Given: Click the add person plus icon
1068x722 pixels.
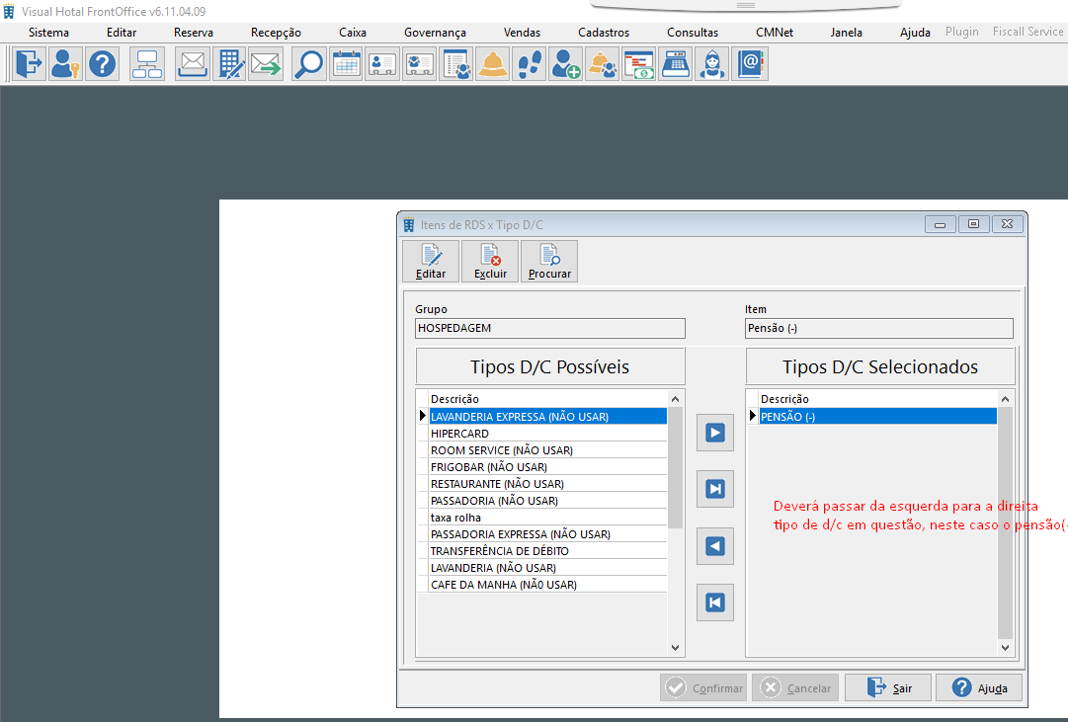Looking at the screenshot, I should 566,64.
